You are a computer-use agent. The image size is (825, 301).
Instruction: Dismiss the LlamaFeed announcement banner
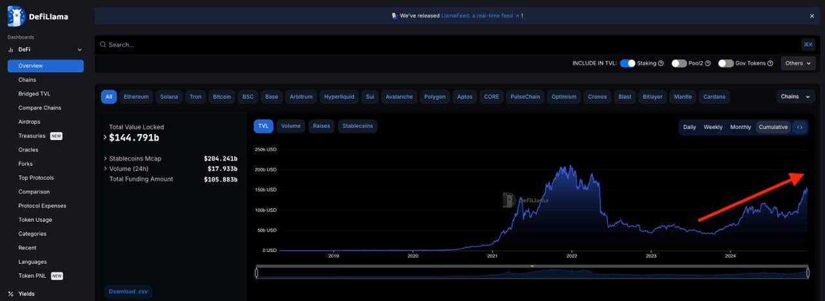pyautogui.click(x=812, y=16)
